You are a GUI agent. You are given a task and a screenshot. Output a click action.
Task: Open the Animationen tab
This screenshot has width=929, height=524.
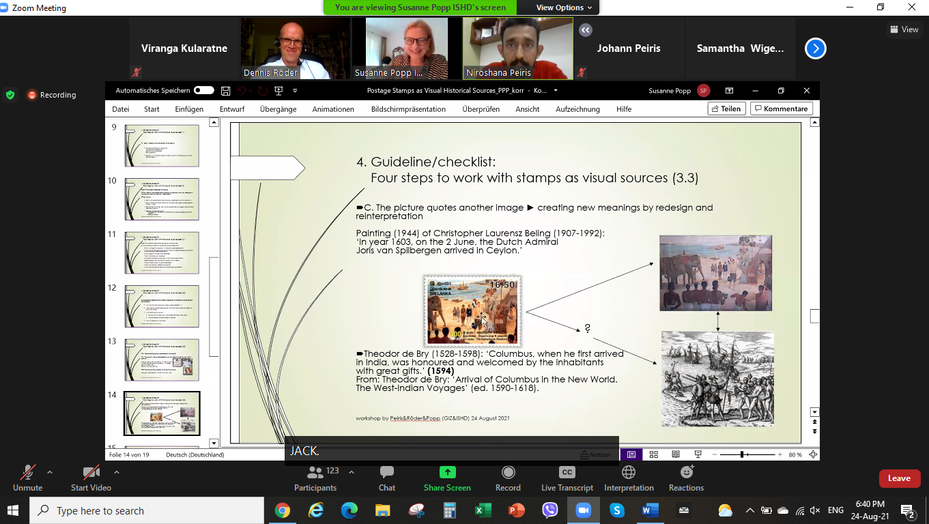pyautogui.click(x=333, y=109)
